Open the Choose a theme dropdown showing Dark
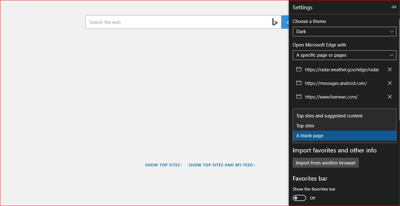The image size is (400, 206). (x=344, y=31)
